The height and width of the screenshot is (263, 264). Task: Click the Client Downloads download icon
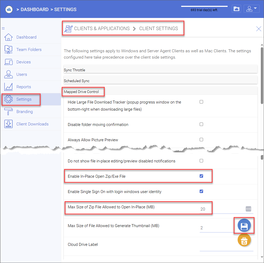pos(8,124)
